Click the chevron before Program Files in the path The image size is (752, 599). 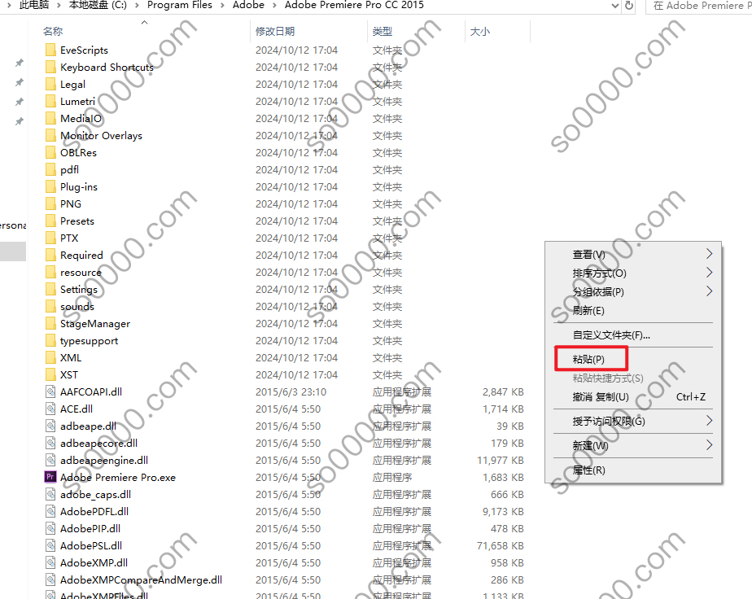pos(137,5)
